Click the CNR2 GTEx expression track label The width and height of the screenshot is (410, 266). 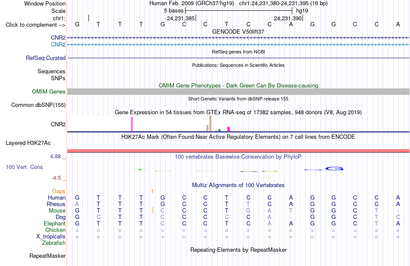[58, 124]
